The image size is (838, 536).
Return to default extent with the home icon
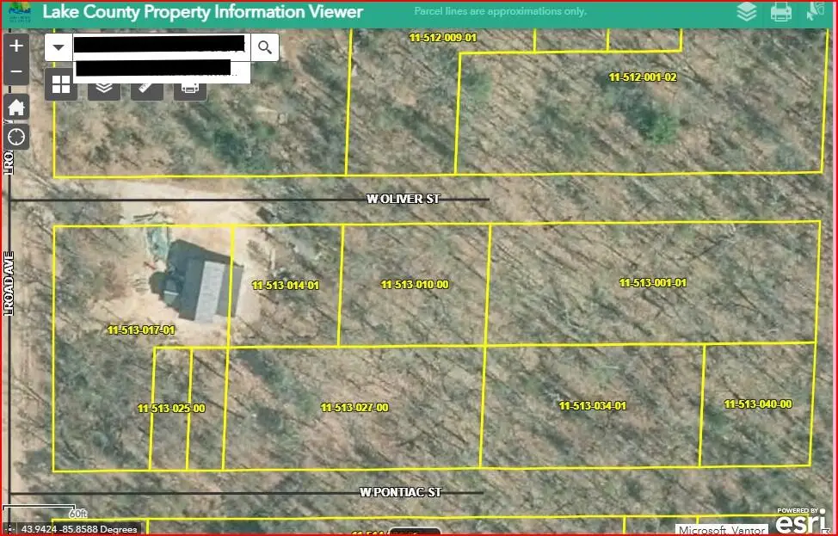click(15, 106)
